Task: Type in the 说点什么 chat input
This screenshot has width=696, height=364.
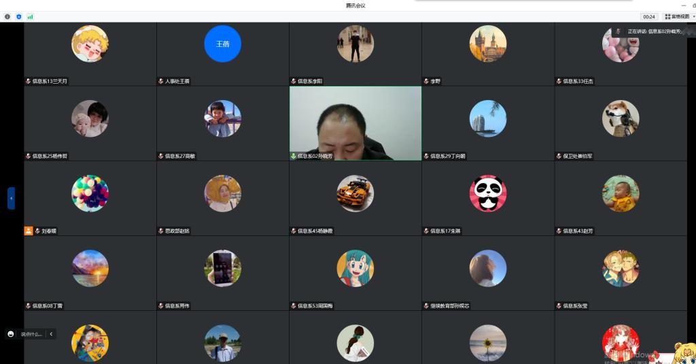Action: [31, 334]
